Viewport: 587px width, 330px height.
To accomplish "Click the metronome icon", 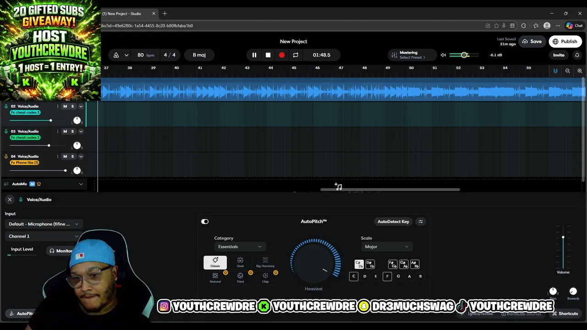I will click(x=116, y=55).
